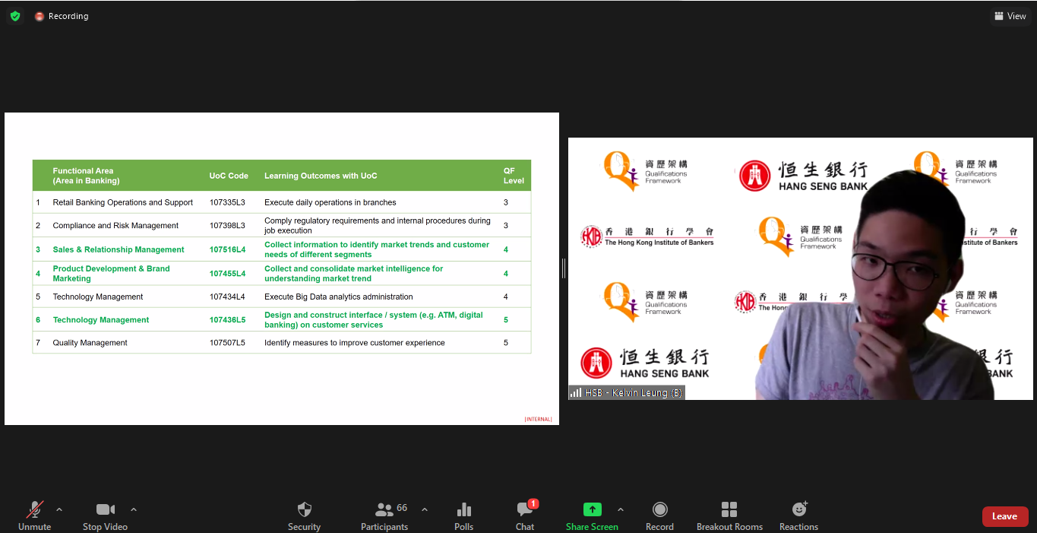Click 'Compliance and Risk Management' cell
The image size is (1037, 533).
115,226
